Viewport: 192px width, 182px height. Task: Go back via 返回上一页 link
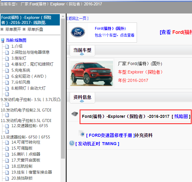point(78,18)
